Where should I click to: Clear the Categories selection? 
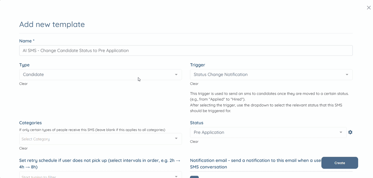click(23, 148)
